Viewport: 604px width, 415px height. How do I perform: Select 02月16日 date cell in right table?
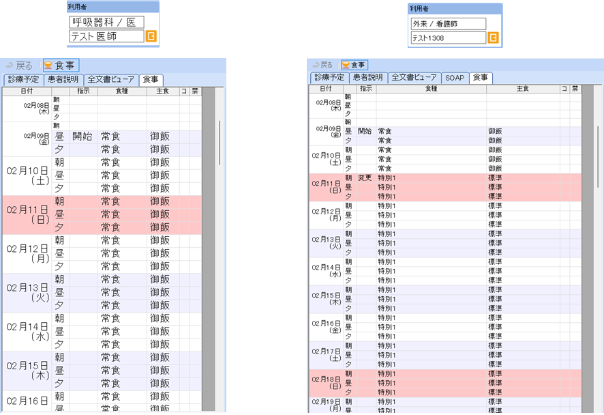(326, 327)
